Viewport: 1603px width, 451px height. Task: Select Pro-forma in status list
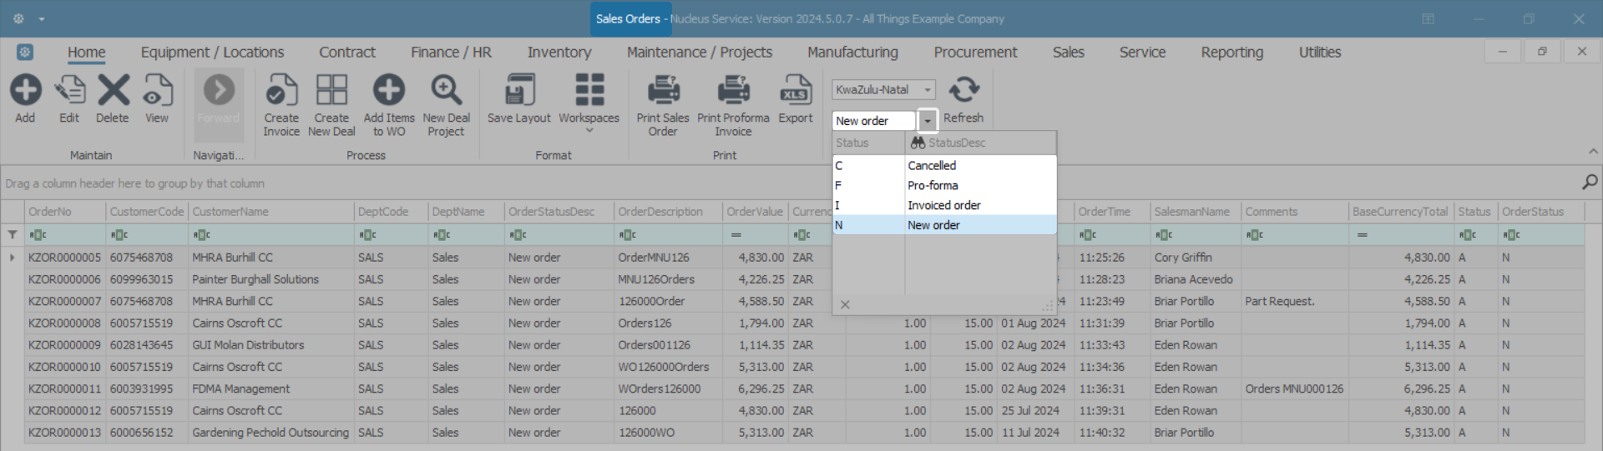(944, 185)
